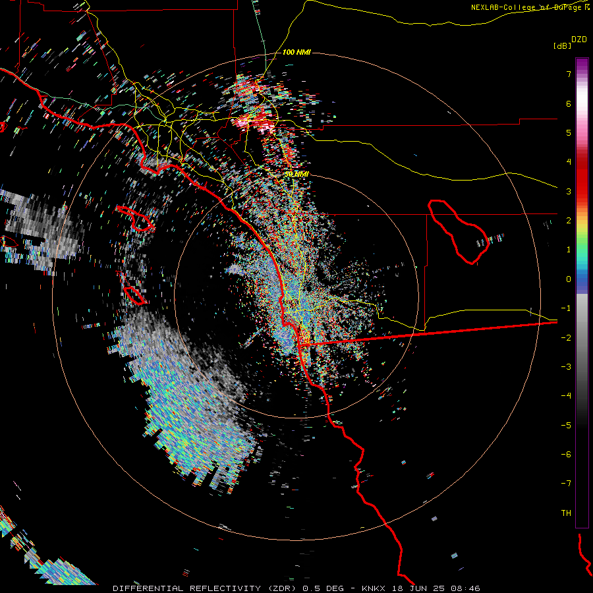593x593 pixels.
Task: Click the KNKX station identifier
Action: (x=374, y=588)
